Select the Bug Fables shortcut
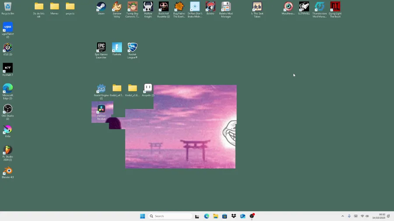394x221 pixels. 179,10
